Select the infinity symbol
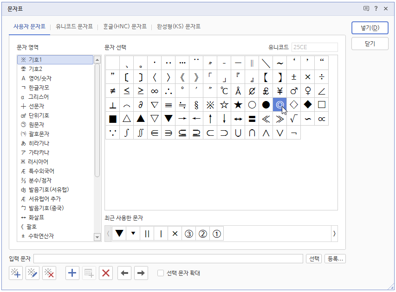Screen dimensions: 396x292 click(x=155, y=91)
